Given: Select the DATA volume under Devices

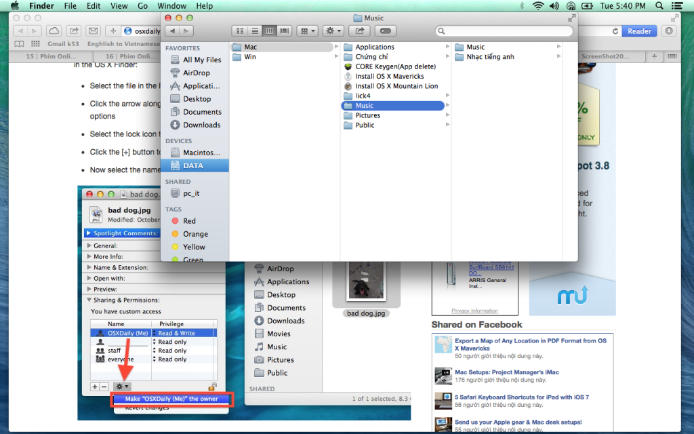Looking at the screenshot, I should [195, 165].
